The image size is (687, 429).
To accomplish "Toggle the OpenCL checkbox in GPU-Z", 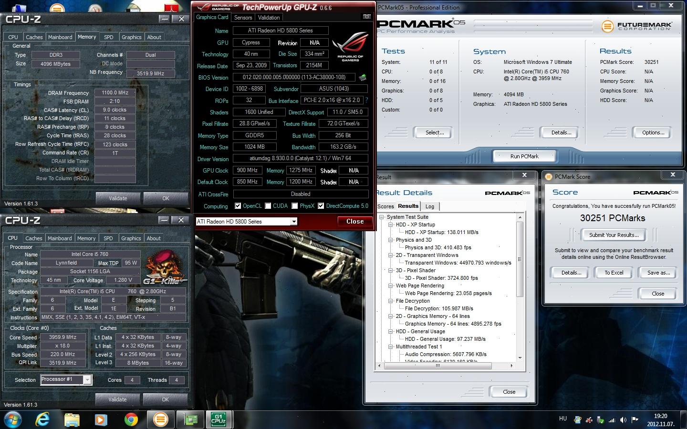I will (x=238, y=206).
